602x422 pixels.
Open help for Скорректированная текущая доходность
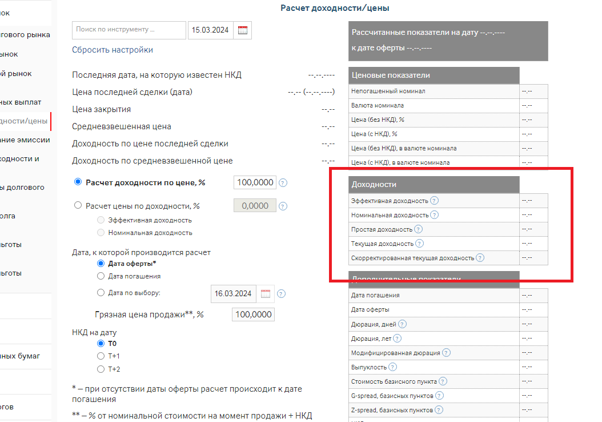[x=480, y=257]
